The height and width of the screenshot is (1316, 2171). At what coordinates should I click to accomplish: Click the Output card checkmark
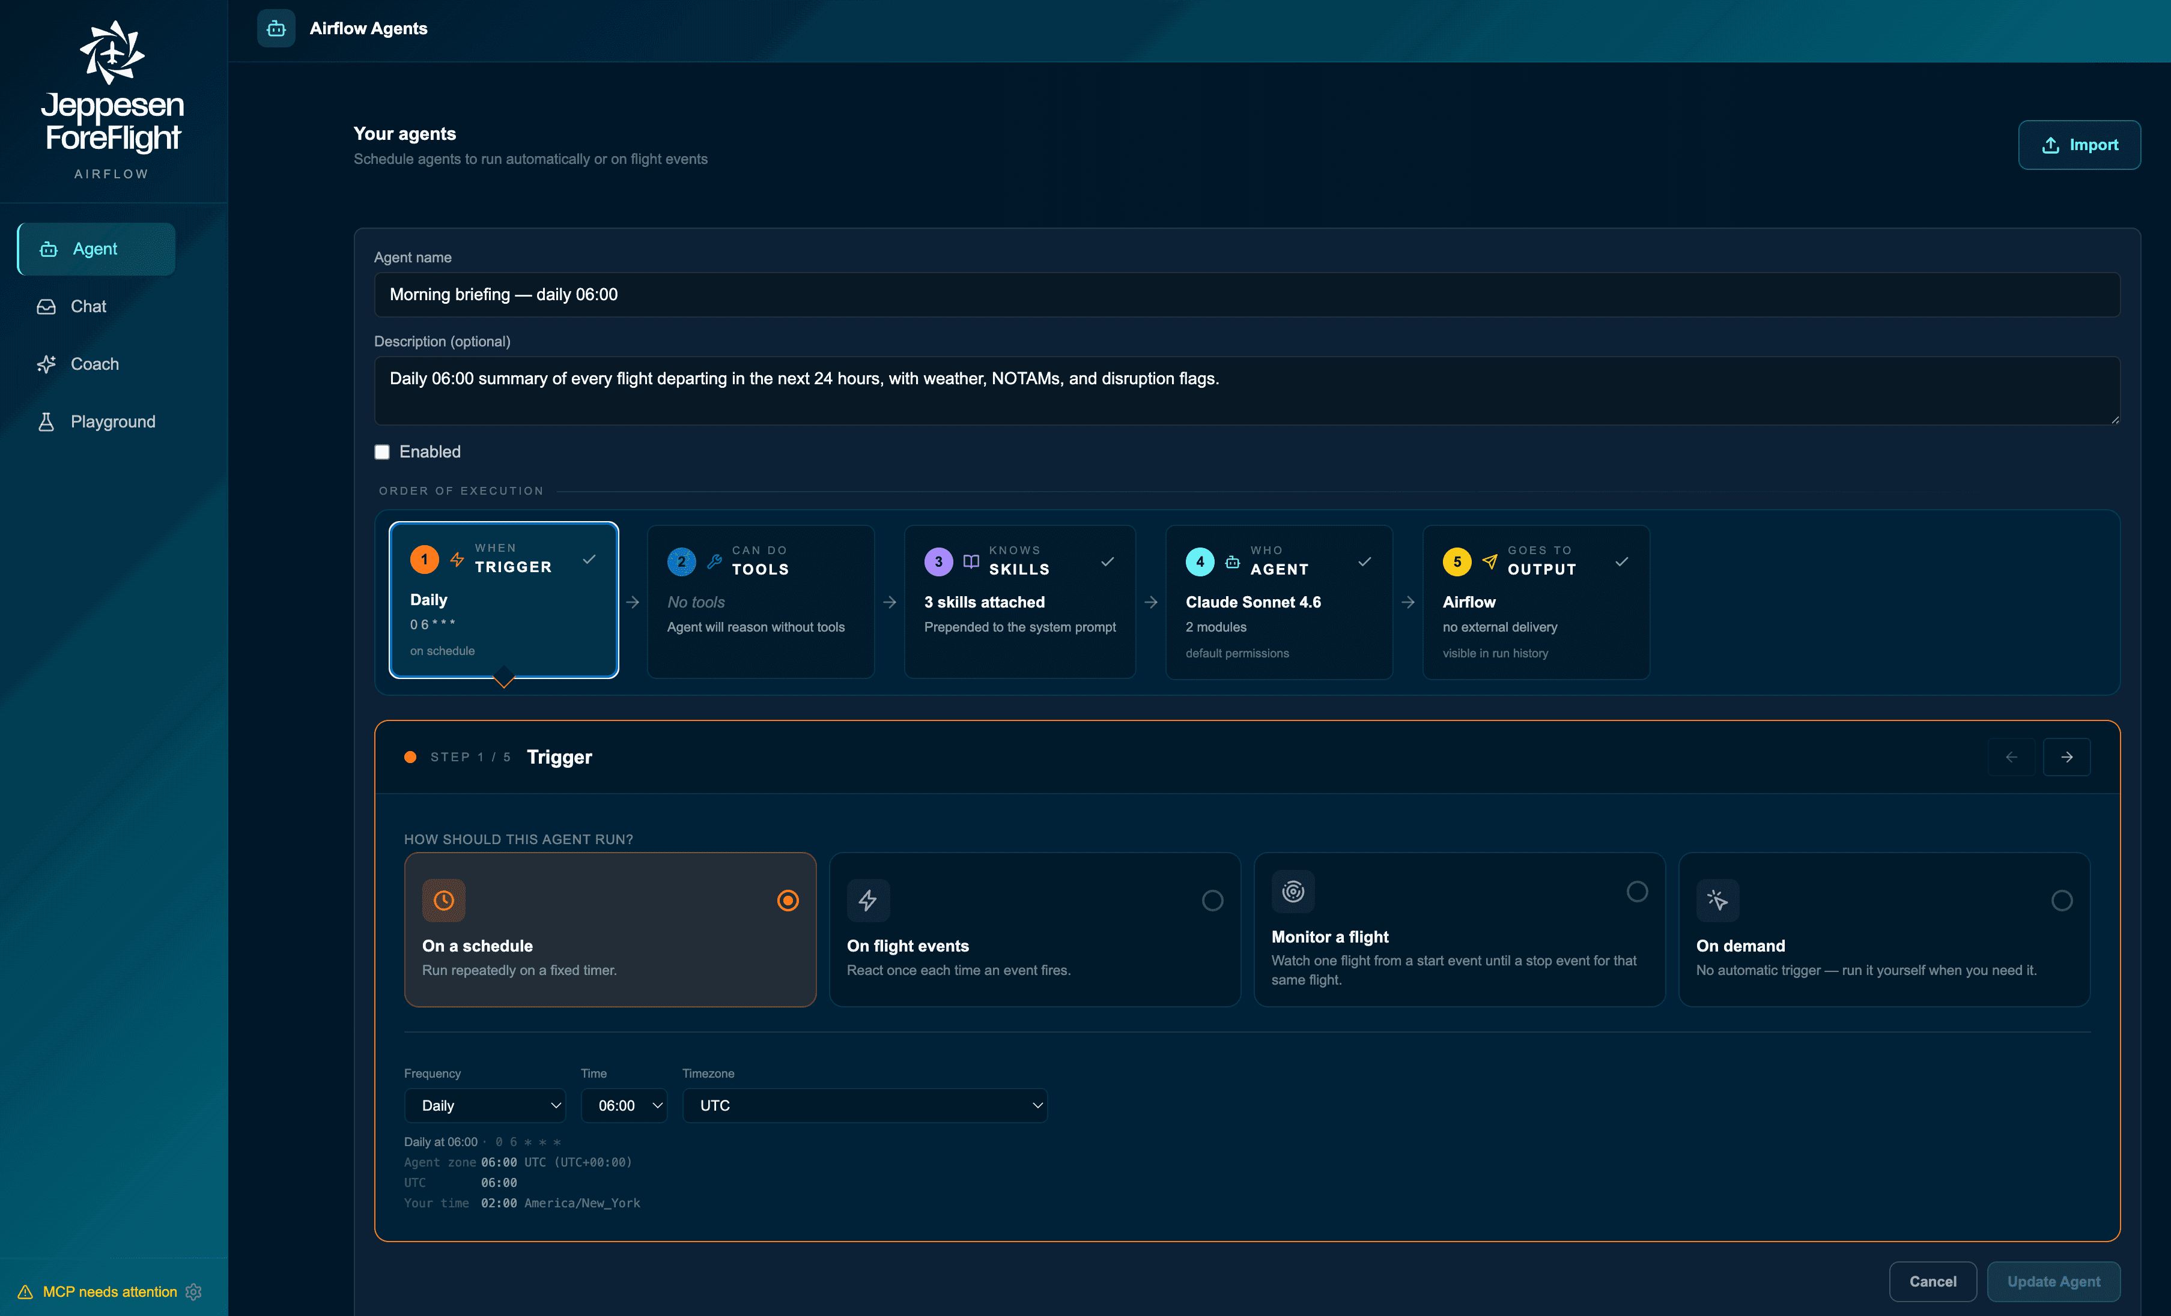click(1622, 561)
